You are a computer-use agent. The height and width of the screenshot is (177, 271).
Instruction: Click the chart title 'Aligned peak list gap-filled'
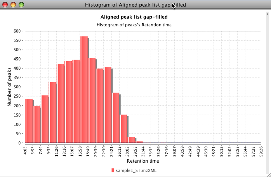(x=134, y=17)
